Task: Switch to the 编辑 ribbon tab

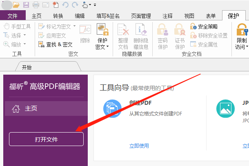Action: pos(80,16)
